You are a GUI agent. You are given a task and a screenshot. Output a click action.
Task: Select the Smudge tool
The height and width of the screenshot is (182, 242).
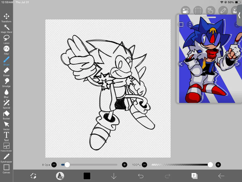coord(6,83)
